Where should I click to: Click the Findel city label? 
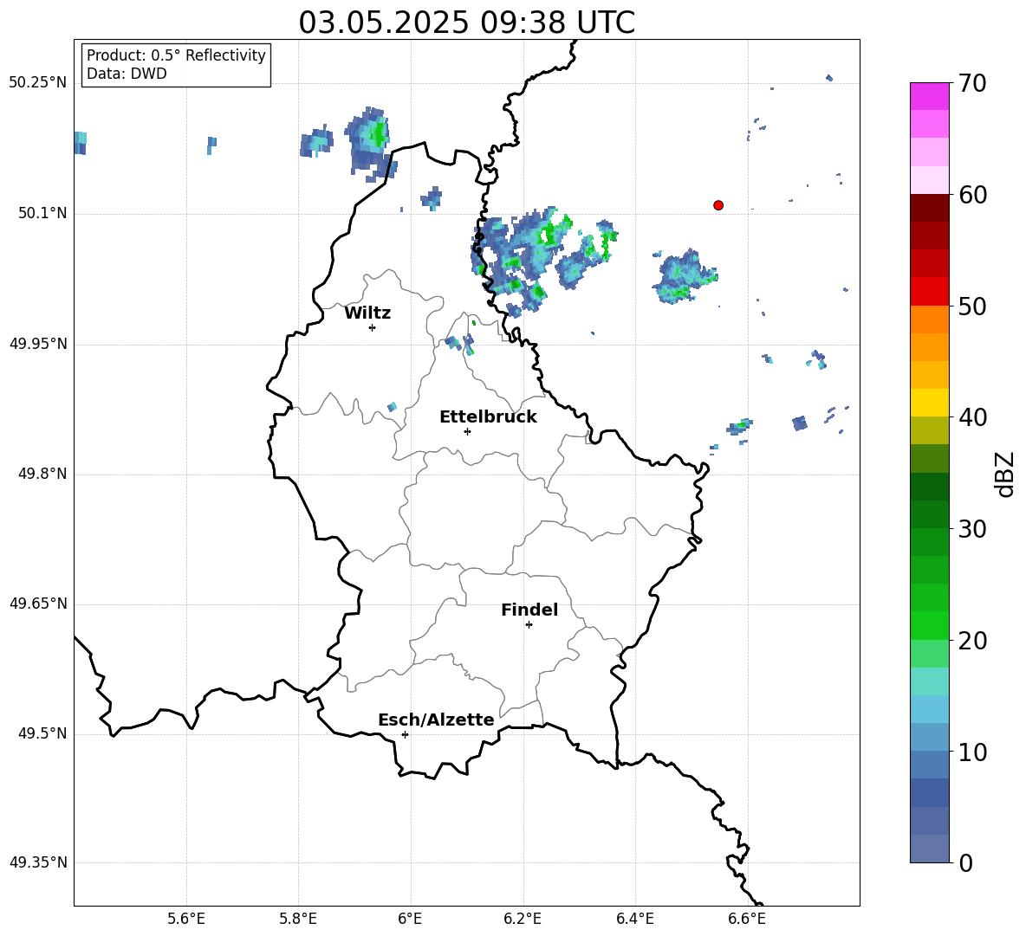pos(529,610)
